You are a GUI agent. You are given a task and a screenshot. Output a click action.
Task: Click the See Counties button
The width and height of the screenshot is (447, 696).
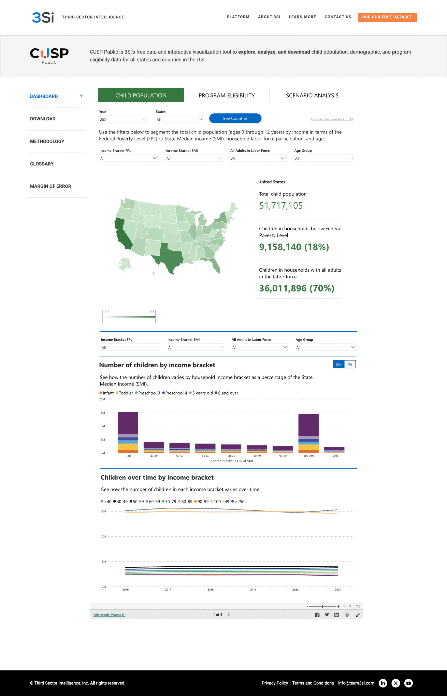click(235, 119)
